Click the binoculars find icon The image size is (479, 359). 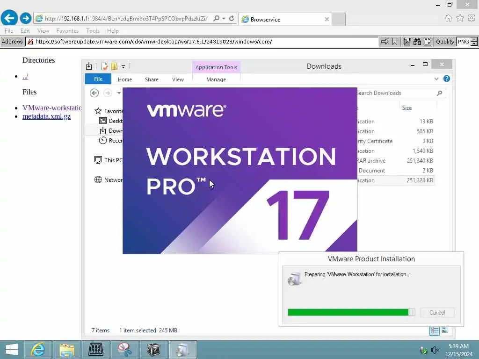tap(417, 42)
